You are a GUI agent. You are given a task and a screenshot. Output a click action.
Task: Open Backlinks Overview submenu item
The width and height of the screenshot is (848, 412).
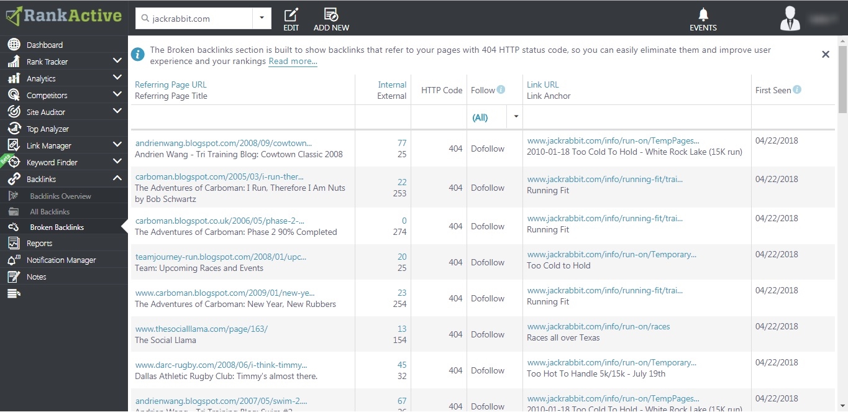pyautogui.click(x=61, y=196)
